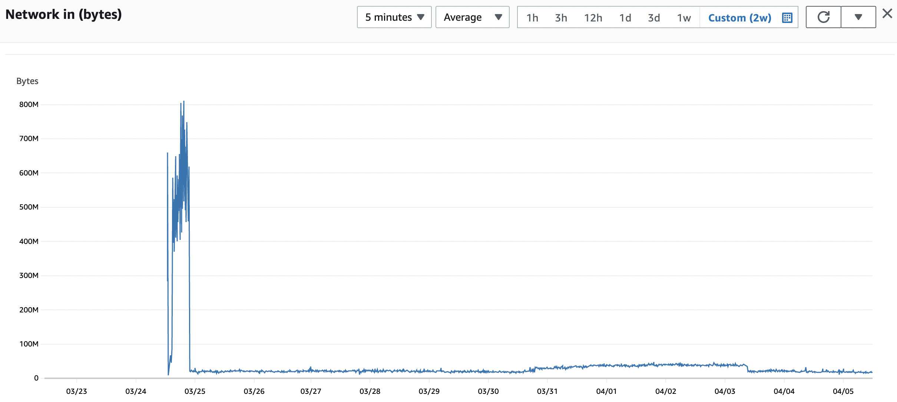Select the 1d time range
The image size is (897, 402).
(x=625, y=17)
